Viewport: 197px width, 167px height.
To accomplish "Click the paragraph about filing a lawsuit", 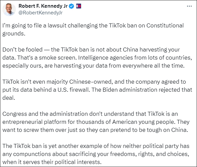I will (93, 29).
